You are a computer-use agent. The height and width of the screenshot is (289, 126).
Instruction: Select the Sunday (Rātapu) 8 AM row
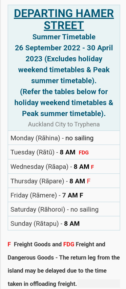(x=64, y=223)
